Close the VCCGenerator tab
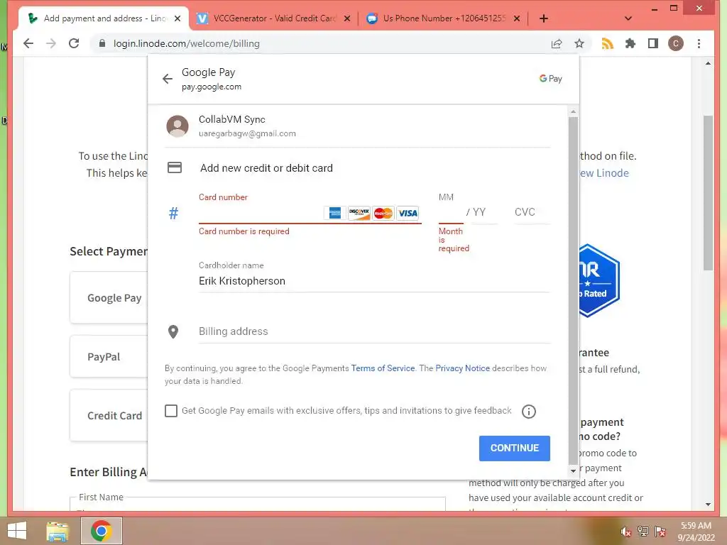 click(x=348, y=18)
